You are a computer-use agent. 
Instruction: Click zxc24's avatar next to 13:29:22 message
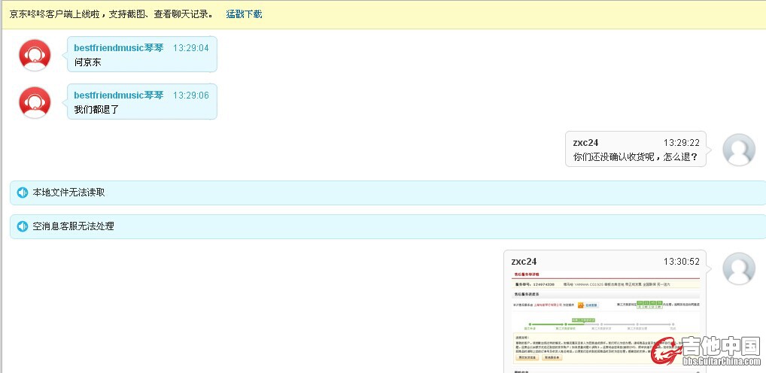738,150
